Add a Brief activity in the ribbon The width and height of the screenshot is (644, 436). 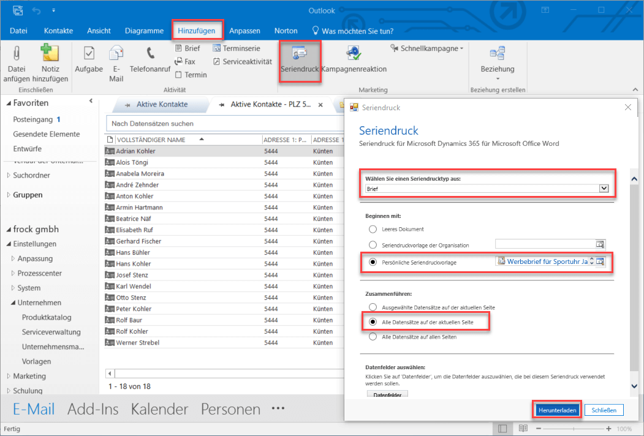(188, 48)
